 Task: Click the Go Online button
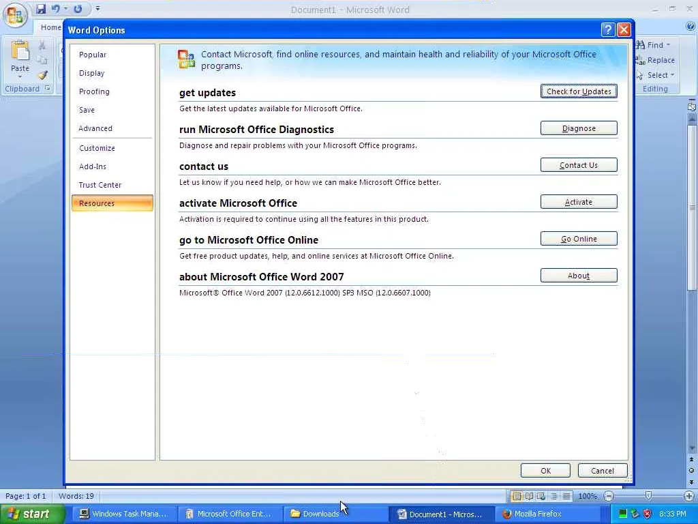579,239
